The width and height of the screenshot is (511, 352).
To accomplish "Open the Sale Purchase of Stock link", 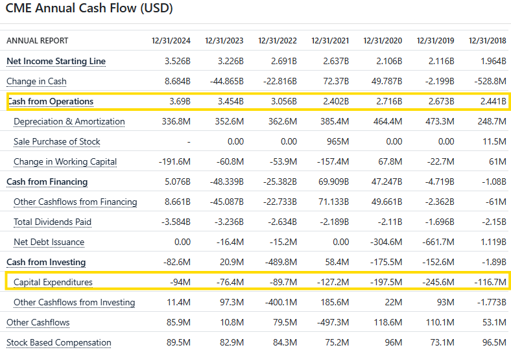I will (x=56, y=142).
